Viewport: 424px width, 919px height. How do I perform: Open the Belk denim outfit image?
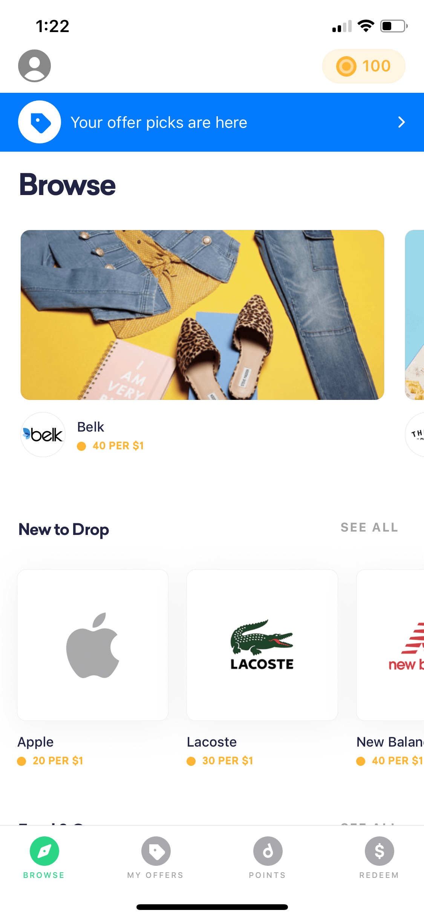click(202, 315)
